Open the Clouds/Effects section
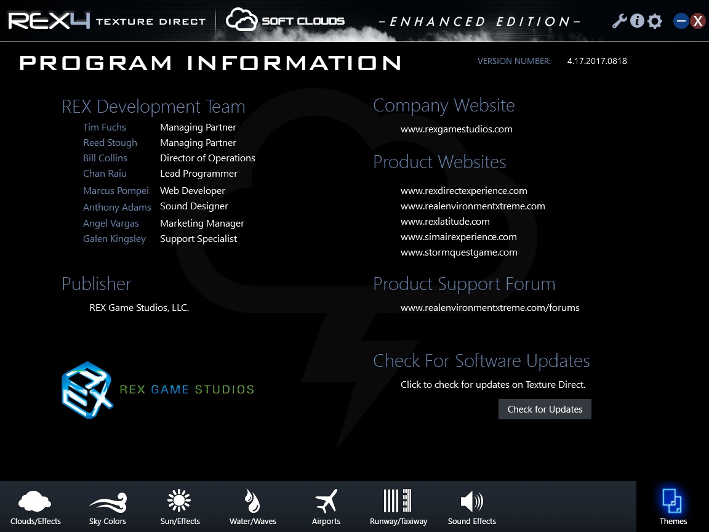Screen dimensions: 709x532 35,507
